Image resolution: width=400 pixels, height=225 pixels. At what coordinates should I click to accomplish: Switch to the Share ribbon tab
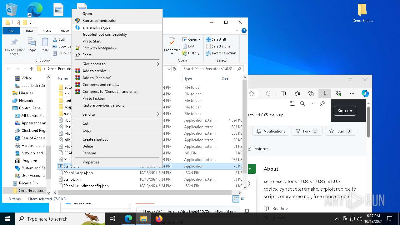[47, 31]
